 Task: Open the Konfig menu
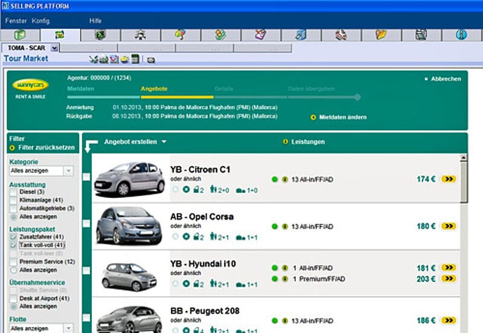(x=40, y=21)
